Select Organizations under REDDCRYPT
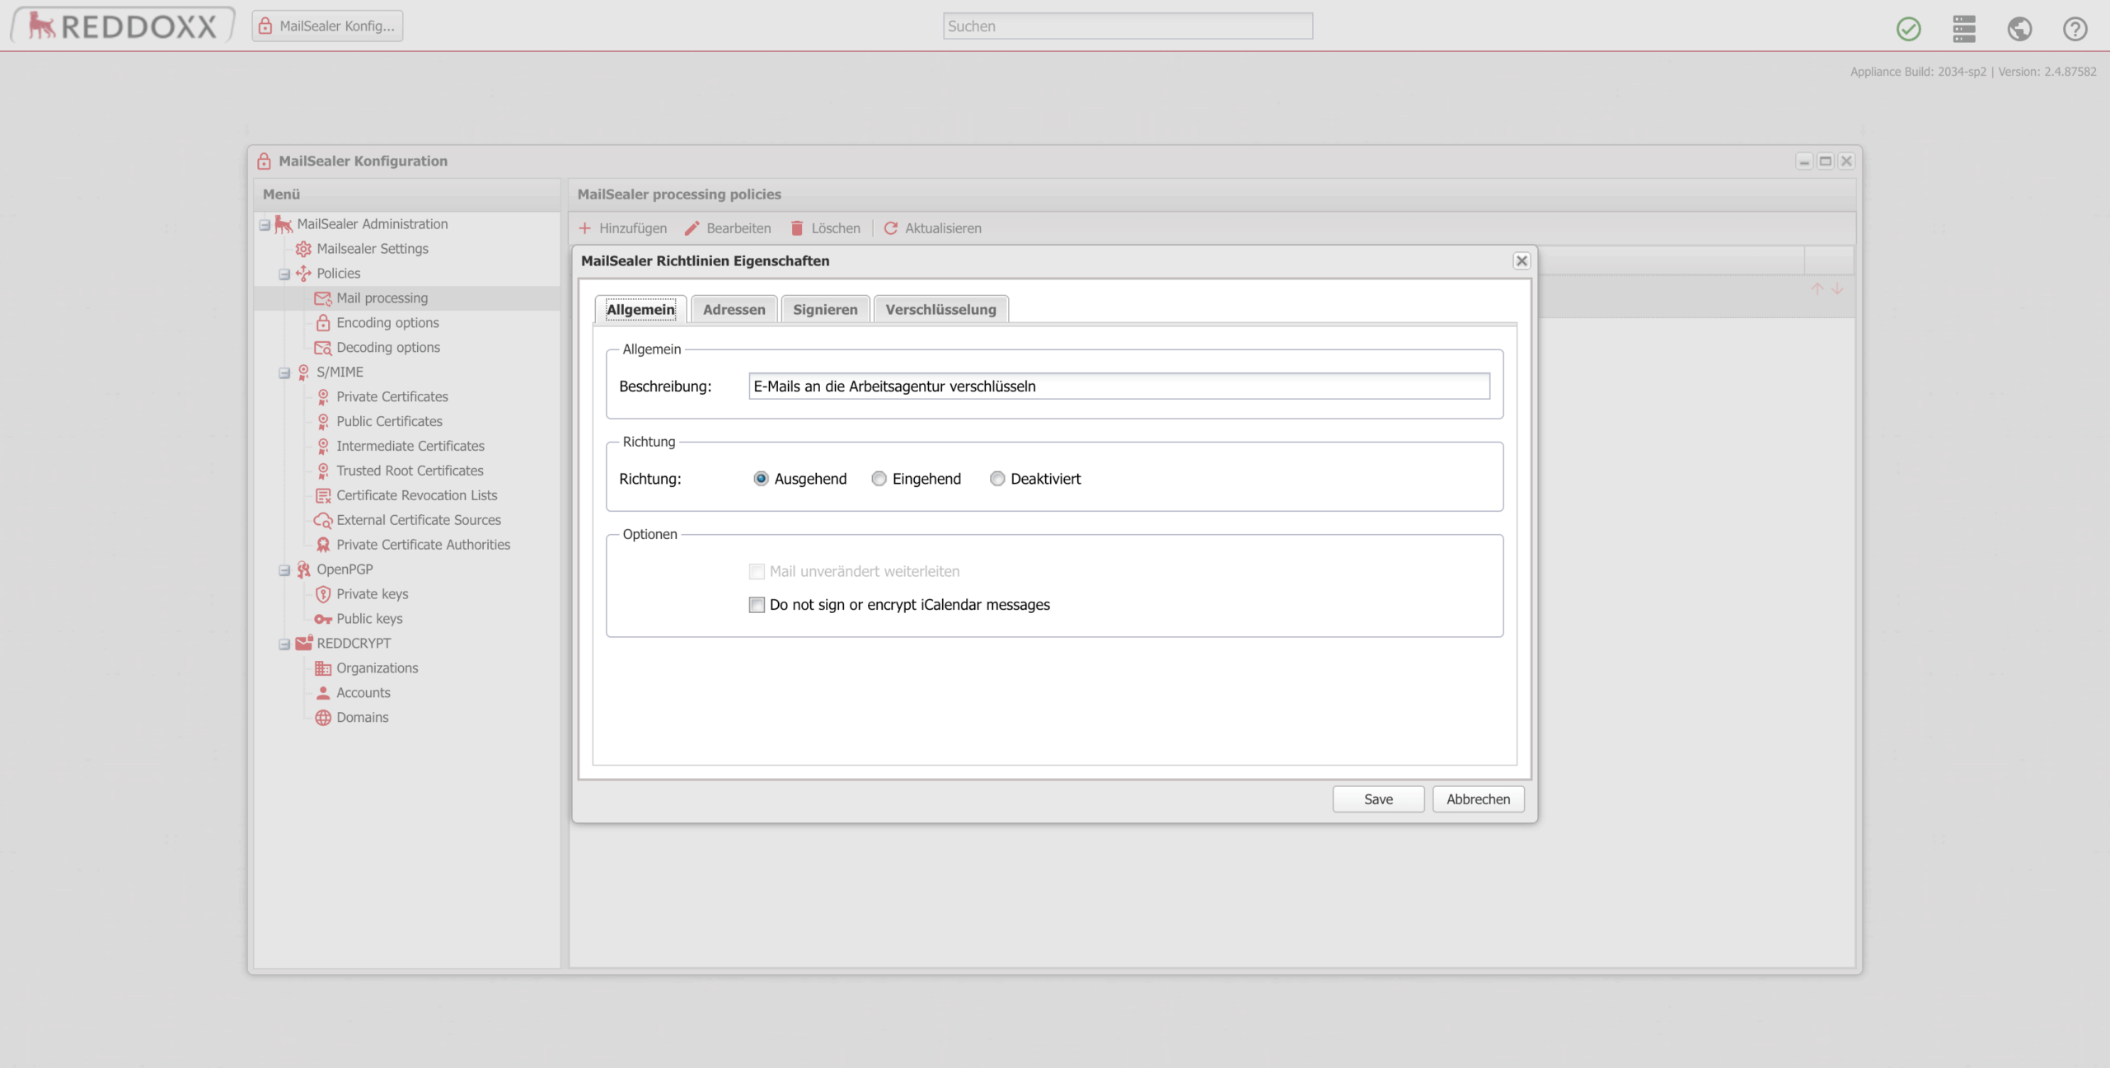The width and height of the screenshot is (2110, 1068). click(x=377, y=668)
